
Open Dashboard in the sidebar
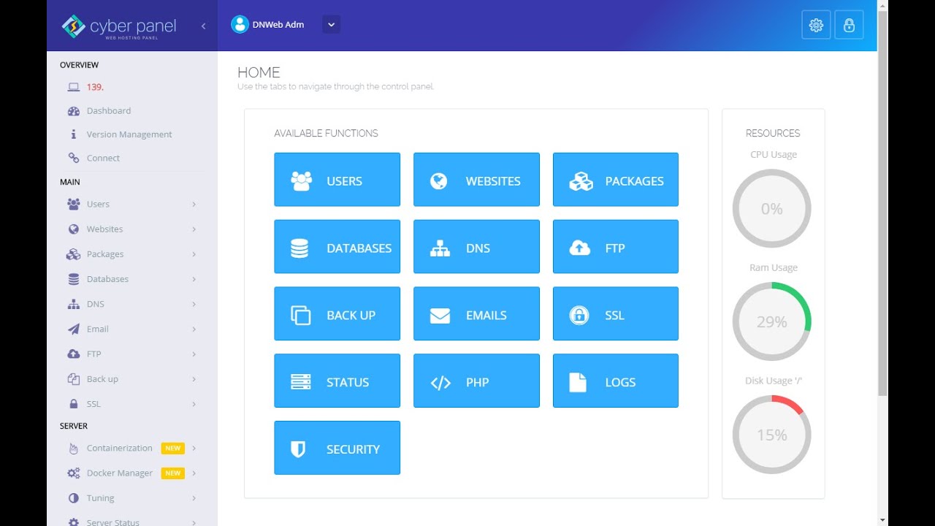tap(109, 111)
